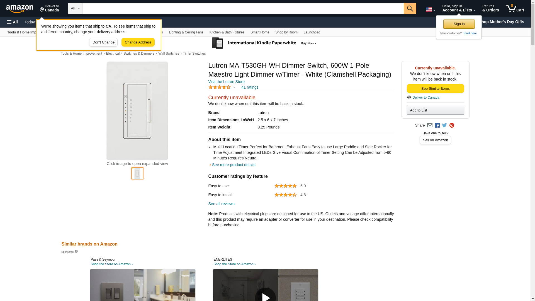Click into the Amazon search field

point(242,8)
